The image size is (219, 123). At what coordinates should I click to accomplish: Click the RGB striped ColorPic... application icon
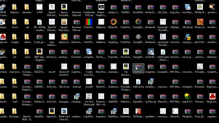pos(89,22)
